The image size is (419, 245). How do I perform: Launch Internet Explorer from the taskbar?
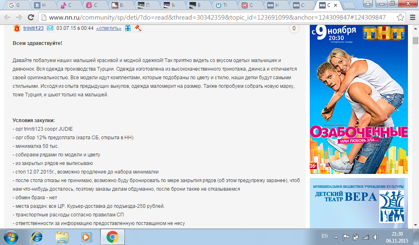[37, 237]
